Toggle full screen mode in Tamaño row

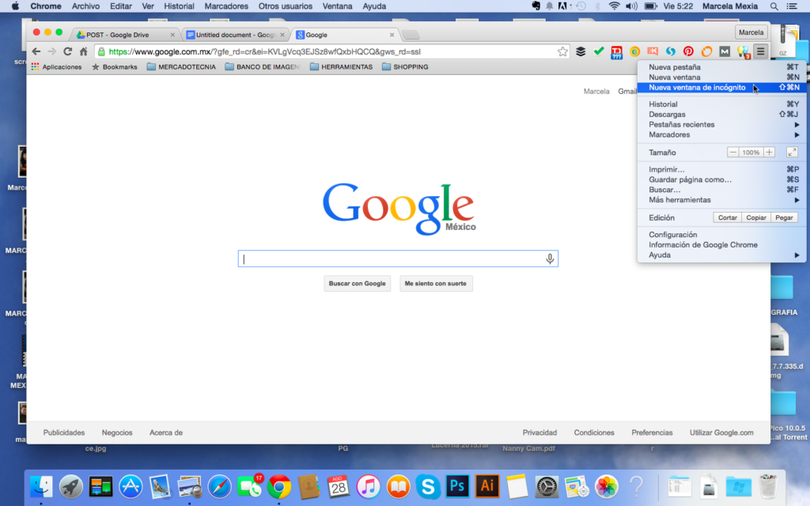click(x=792, y=153)
